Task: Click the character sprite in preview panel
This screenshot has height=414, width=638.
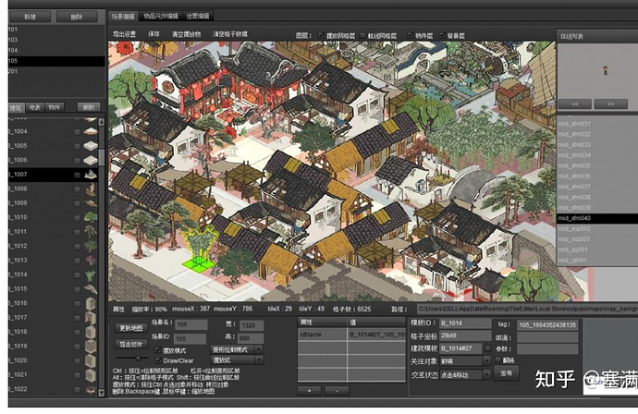Action: coord(605,70)
